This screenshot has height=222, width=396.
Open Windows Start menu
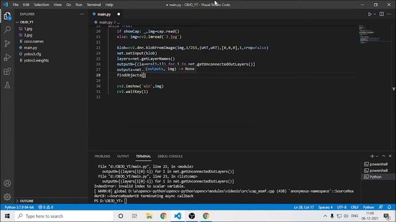click(x=7, y=216)
